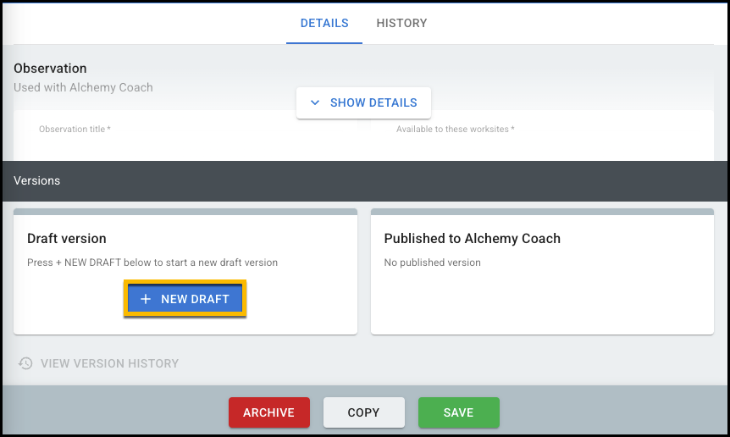
Task: Click the plus icon on NEW DRAFT
Action: pos(146,299)
